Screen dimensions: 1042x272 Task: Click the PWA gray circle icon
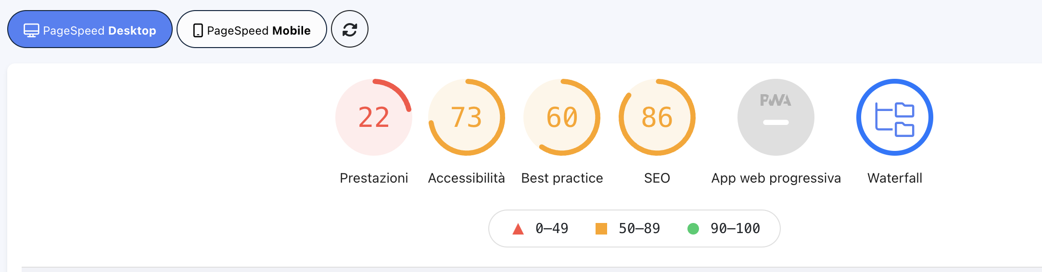click(x=775, y=117)
